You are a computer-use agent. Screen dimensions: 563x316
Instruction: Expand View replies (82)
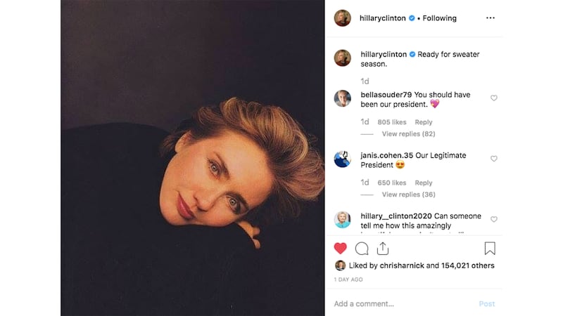pos(408,133)
